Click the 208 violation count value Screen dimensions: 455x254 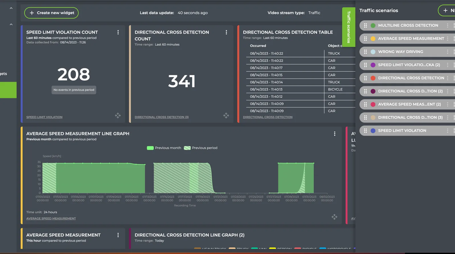click(74, 75)
